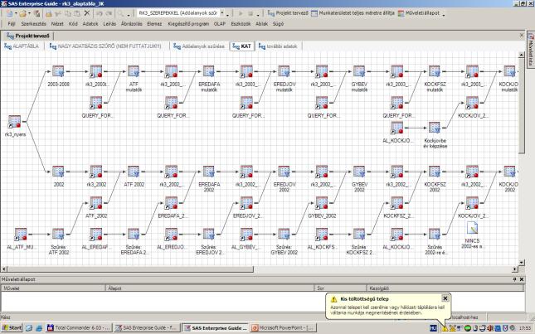Select the Szűrés: KOCKFSZ 2... filter node
The height and width of the screenshot is (334, 535).
(x=359, y=235)
